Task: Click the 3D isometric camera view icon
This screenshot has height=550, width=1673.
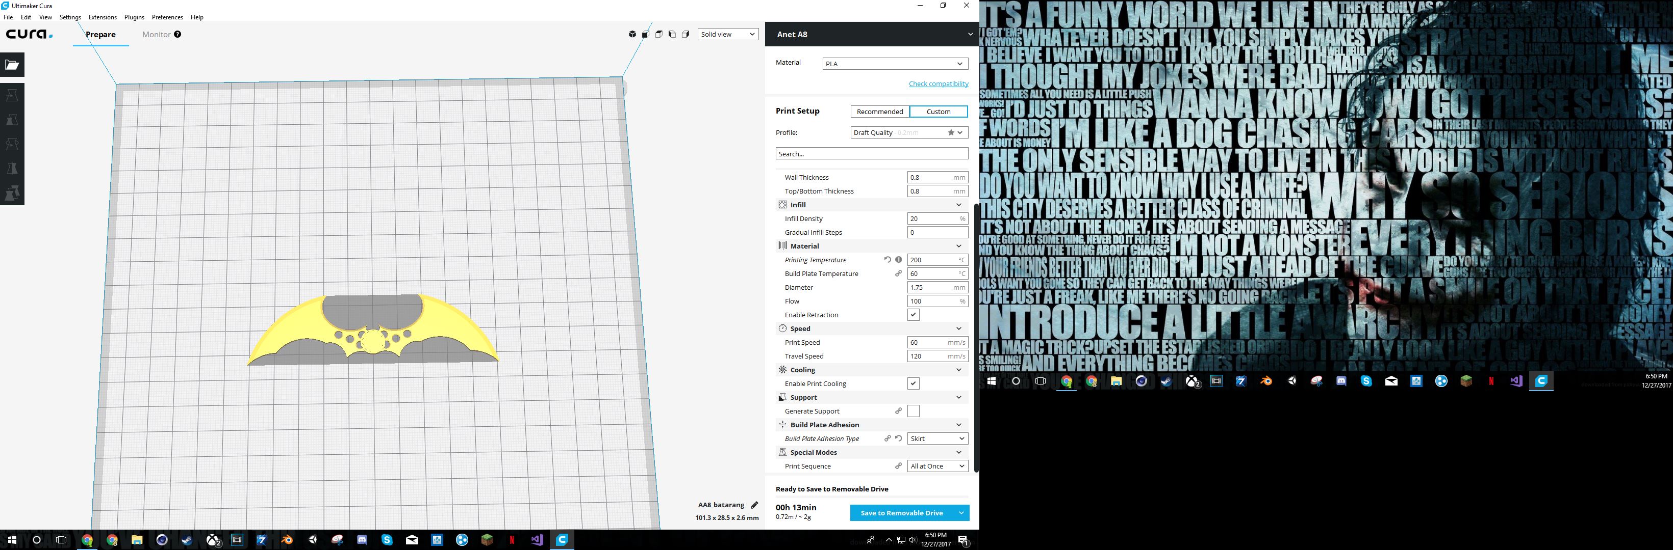Action: tap(632, 35)
